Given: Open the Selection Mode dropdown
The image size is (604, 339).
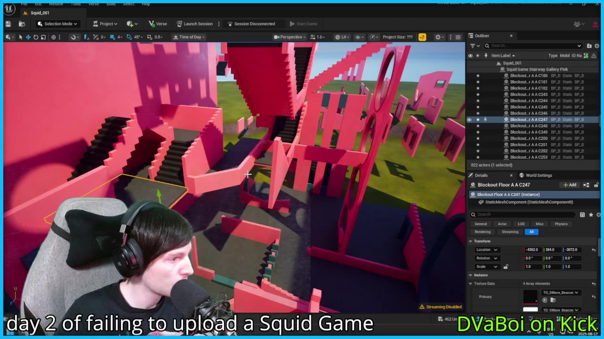Looking at the screenshot, I should pyautogui.click(x=58, y=24).
